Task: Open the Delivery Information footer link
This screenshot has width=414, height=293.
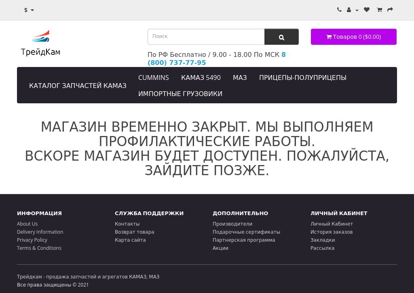Action: (40, 232)
